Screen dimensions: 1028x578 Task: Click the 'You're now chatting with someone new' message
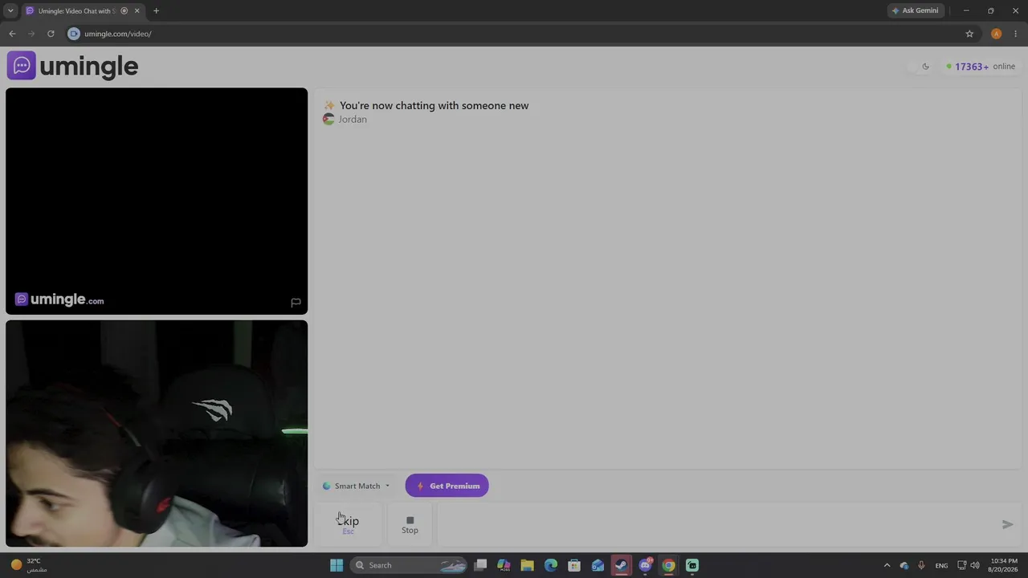point(434,105)
